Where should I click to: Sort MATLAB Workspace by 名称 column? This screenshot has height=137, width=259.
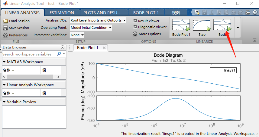(x=21, y=70)
